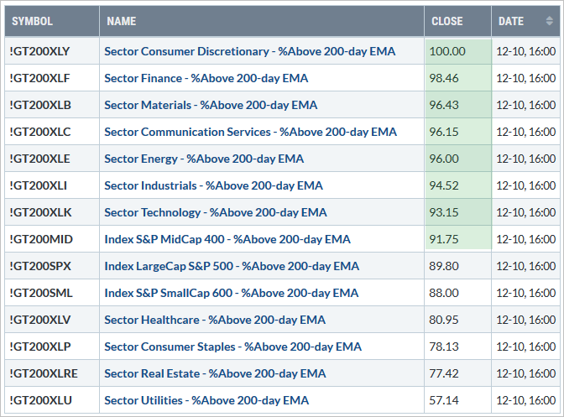Open Sector Healthcare %Above 200-day EMA link
Viewport: 564px width, 417px height.
pos(215,320)
